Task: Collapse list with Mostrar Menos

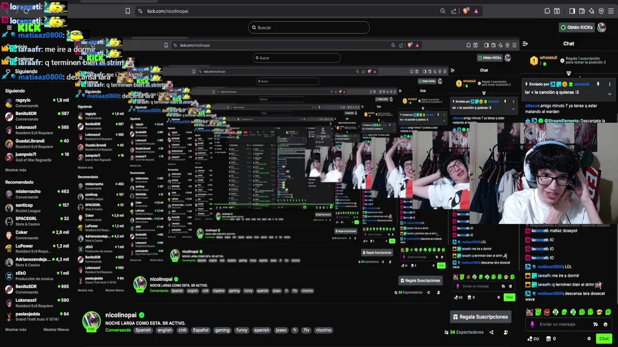Action: (56, 330)
